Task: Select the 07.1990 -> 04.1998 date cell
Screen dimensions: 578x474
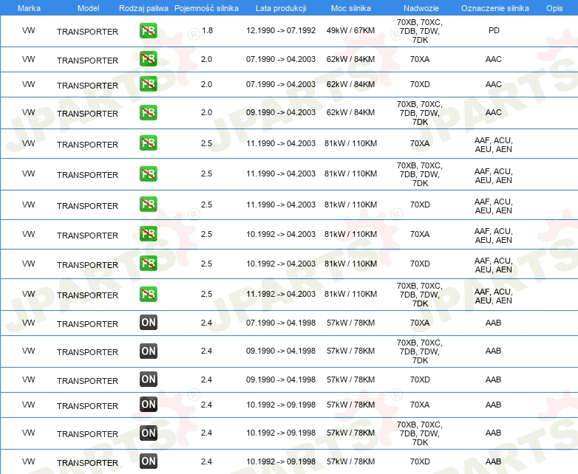Action: pyautogui.click(x=281, y=323)
